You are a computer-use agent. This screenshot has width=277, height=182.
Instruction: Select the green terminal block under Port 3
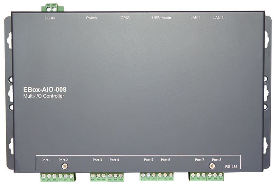click(x=98, y=177)
